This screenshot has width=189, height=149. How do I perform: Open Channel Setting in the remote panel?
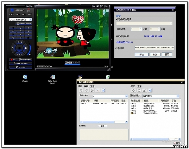coord(24,23)
